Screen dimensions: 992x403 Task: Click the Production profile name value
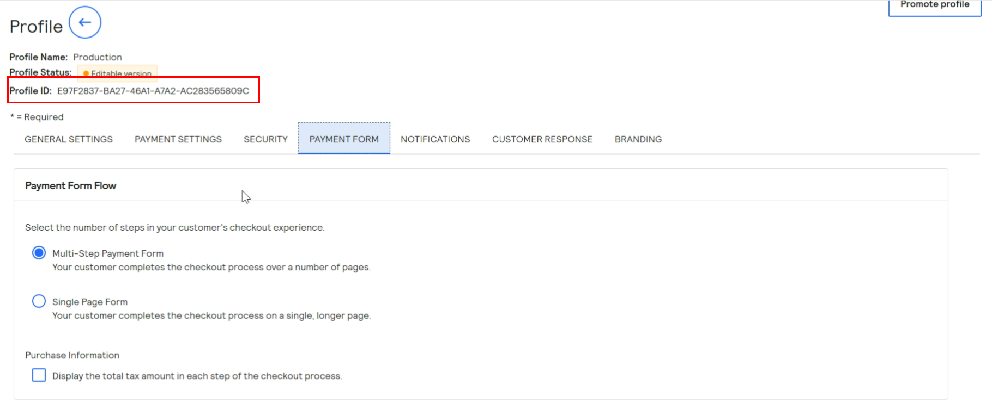[98, 57]
